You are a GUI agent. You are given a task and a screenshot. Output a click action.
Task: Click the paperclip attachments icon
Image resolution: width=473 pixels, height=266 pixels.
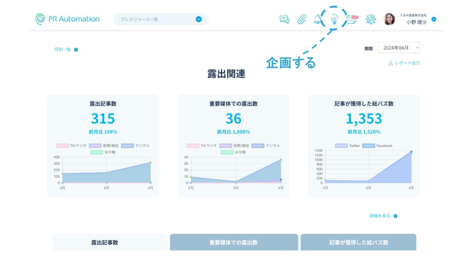pos(302,19)
